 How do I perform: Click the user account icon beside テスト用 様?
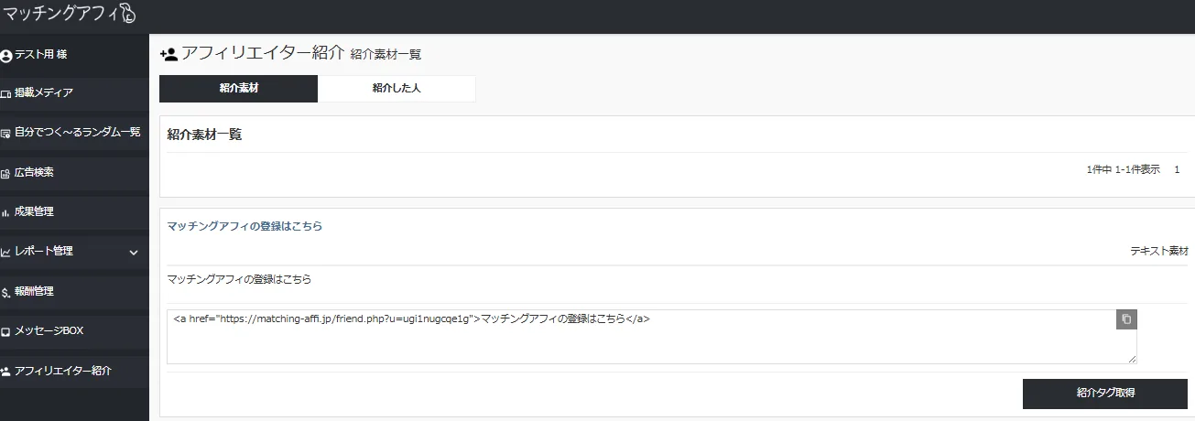tap(6, 56)
